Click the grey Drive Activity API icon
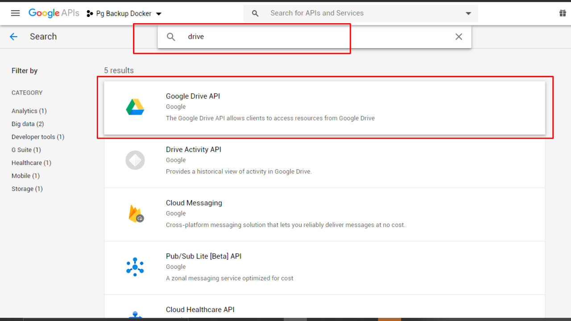 pos(135,160)
